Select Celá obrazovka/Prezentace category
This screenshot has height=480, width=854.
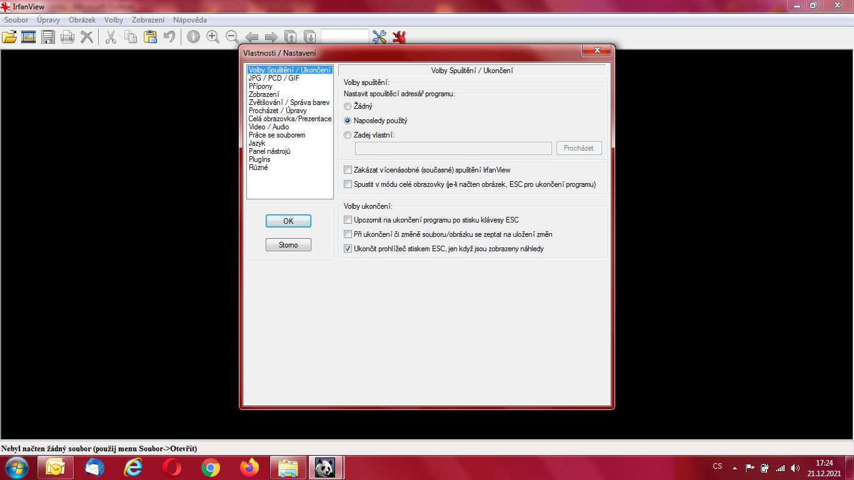[290, 119]
